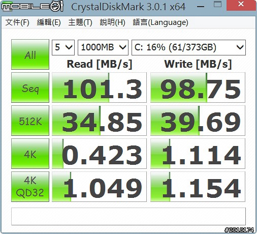Start the 4K QD32 test

[x=30, y=187]
